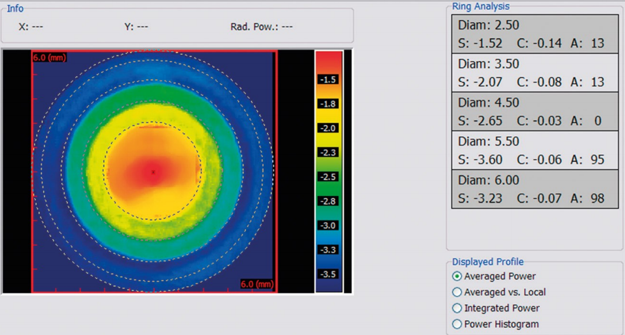Select the Diam: 2.50 ring row
The image size is (625, 335).
(x=535, y=34)
